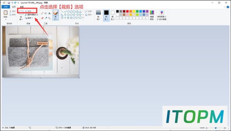This screenshot has width=231, height=131.
Task: Select the Magnifier tool
Action: click(x=49, y=18)
